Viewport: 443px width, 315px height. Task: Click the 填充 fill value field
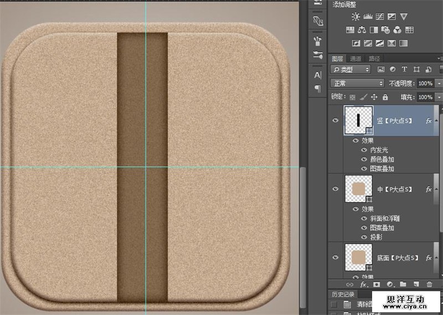pyautogui.click(x=424, y=97)
